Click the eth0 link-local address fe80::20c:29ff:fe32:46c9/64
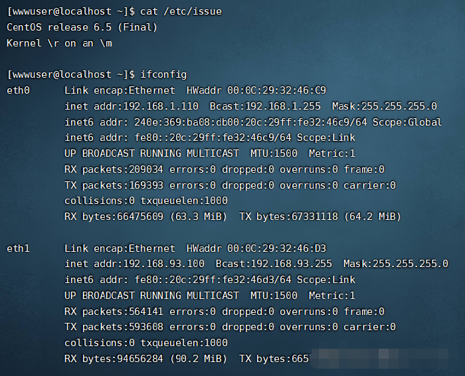 tap(213, 138)
